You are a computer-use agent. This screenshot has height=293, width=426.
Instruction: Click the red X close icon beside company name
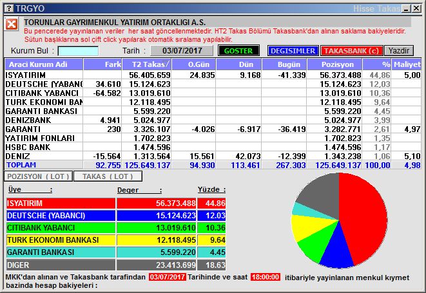[x=12, y=24]
